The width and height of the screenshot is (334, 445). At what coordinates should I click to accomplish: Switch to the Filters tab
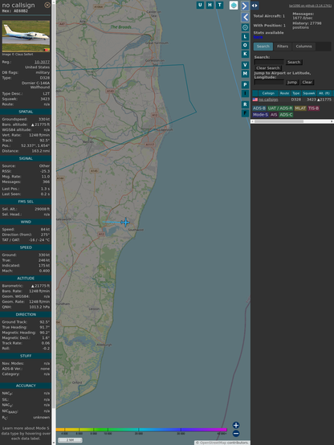283,47
